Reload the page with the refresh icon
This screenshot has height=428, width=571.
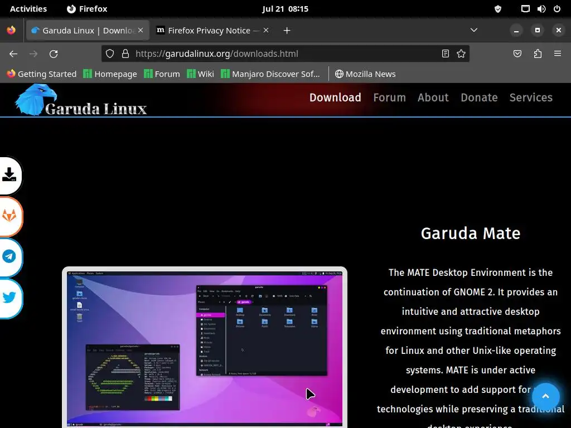coord(54,54)
